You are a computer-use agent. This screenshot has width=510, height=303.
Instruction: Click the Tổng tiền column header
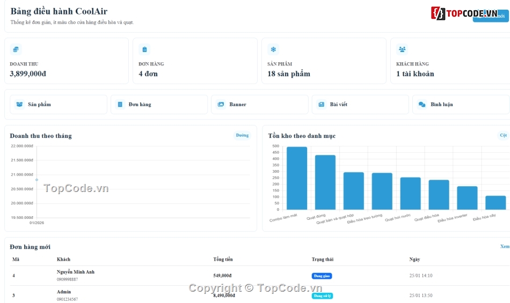coord(223,259)
